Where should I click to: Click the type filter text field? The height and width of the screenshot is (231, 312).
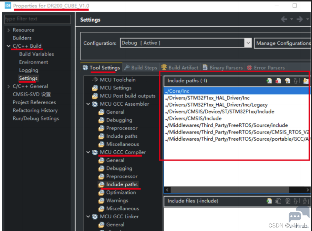[x=37, y=19]
